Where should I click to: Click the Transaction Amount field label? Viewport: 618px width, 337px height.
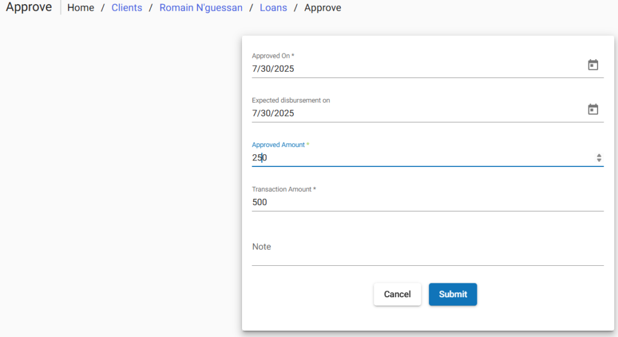282,189
